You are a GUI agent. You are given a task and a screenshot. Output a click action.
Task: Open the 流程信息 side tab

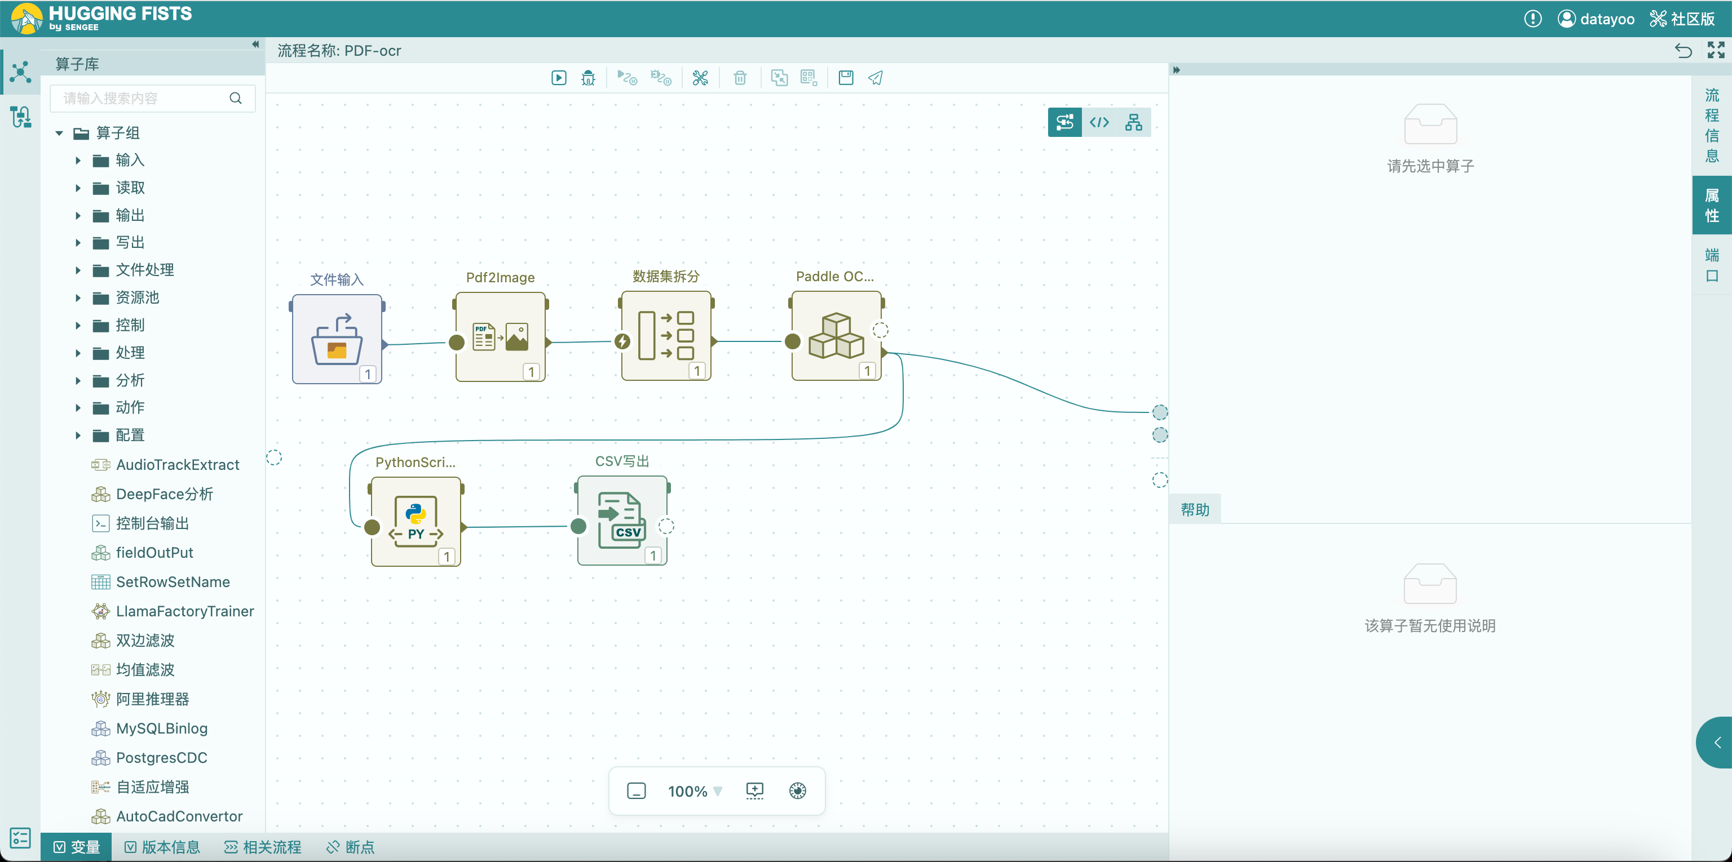coord(1711,126)
